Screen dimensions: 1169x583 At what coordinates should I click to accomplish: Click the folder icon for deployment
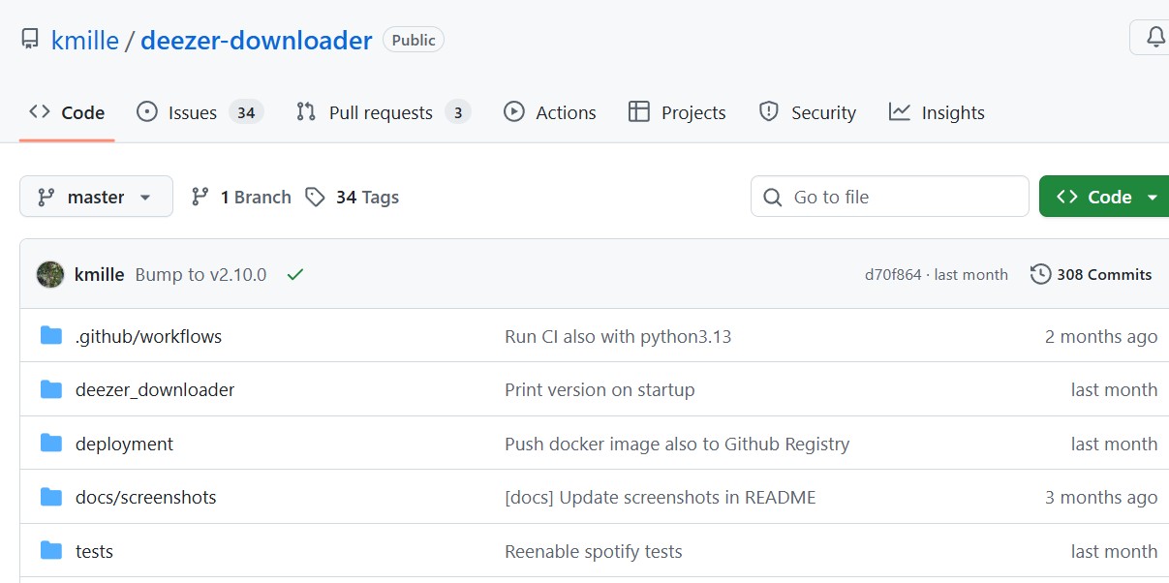51,443
